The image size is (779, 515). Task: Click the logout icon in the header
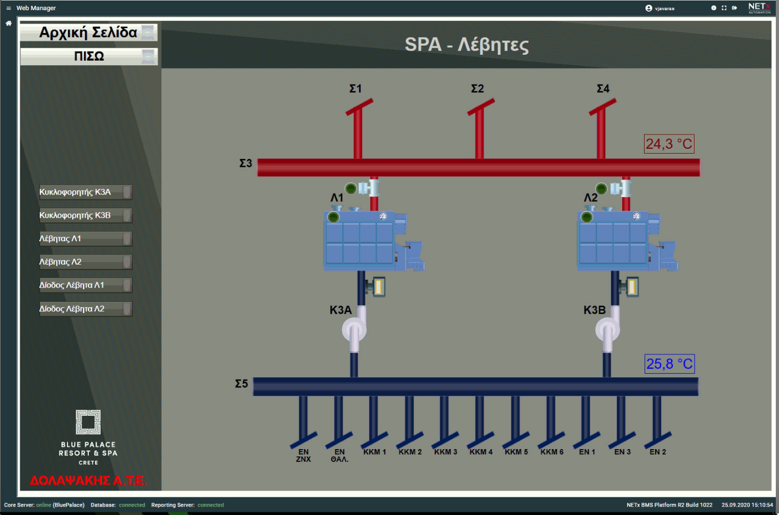pyautogui.click(x=734, y=8)
